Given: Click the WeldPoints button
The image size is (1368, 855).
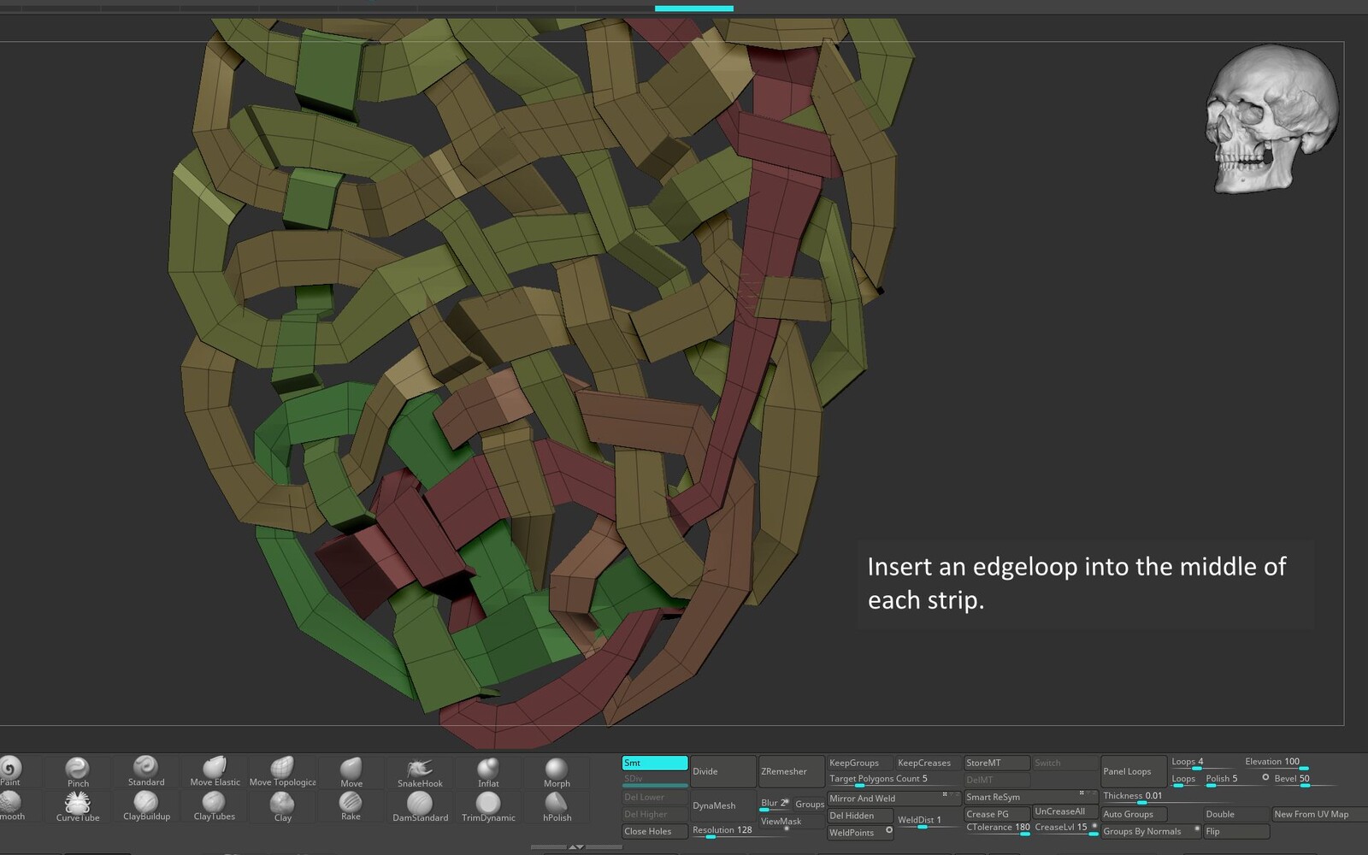Looking at the screenshot, I should pyautogui.click(x=859, y=833).
